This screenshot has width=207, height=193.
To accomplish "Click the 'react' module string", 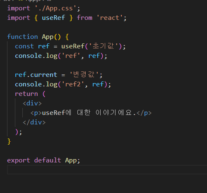I will (110, 18).
